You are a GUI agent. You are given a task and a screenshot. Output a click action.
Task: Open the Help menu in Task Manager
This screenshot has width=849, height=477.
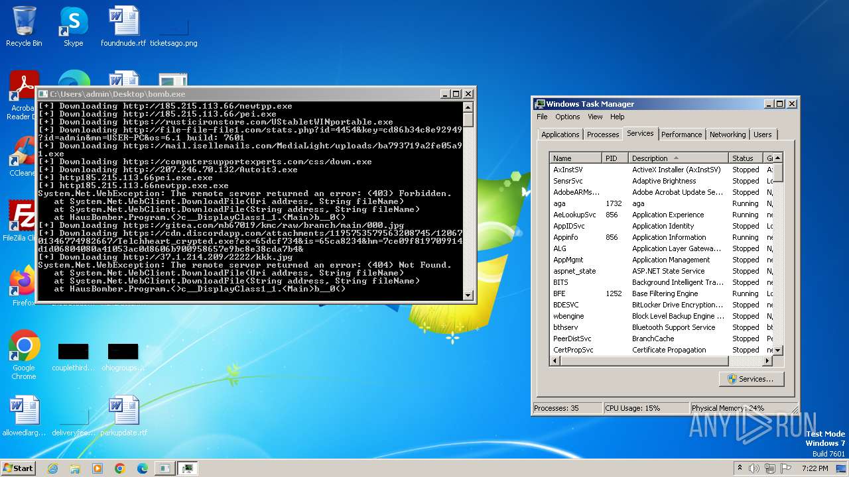(617, 117)
